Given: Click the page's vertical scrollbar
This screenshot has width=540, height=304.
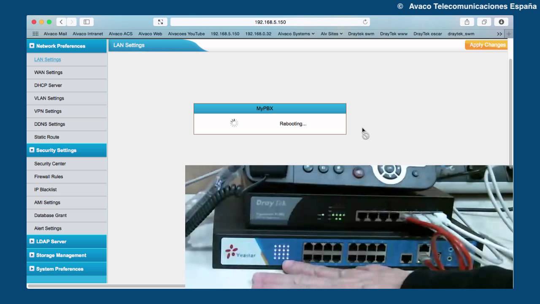Looking at the screenshot, I should (510, 112).
